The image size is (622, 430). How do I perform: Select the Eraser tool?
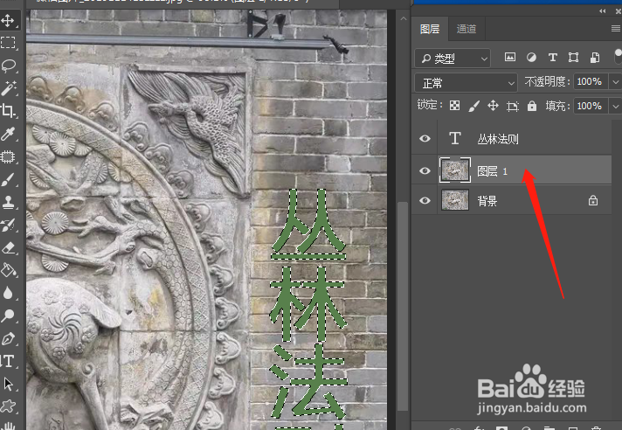[x=8, y=247]
